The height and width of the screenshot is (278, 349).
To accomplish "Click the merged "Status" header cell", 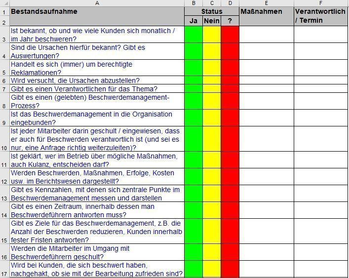I will click(212, 11).
